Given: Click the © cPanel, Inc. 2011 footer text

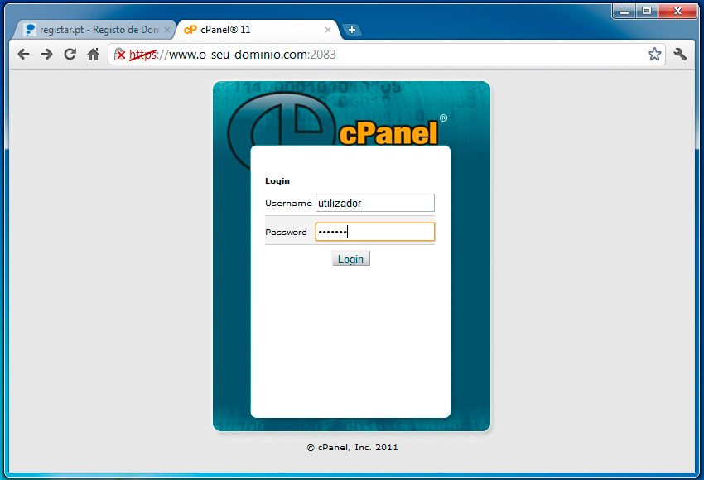Looking at the screenshot, I should pos(353,447).
